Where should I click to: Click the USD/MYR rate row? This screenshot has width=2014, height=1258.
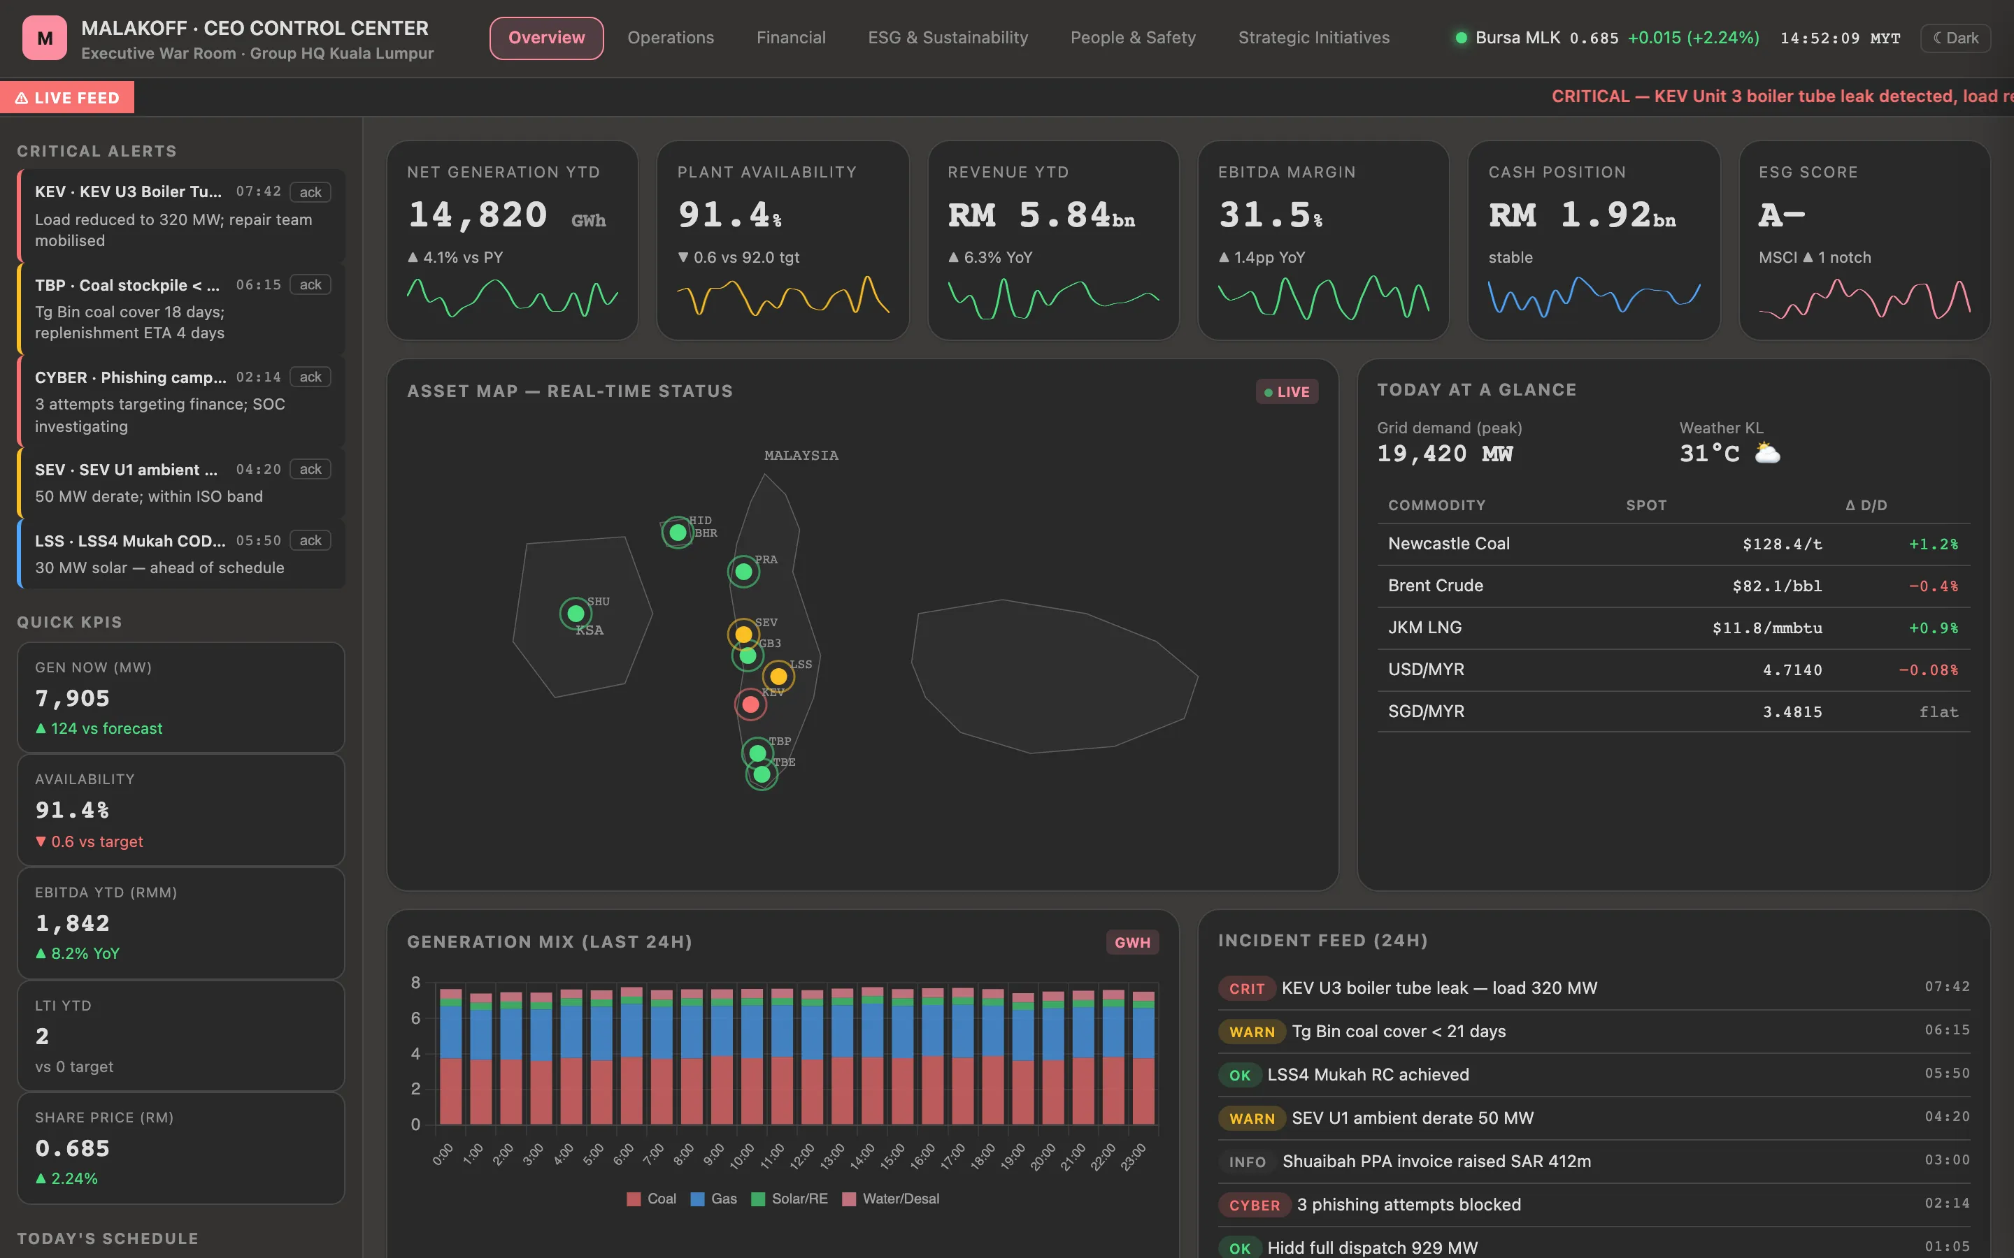[x=1673, y=670]
